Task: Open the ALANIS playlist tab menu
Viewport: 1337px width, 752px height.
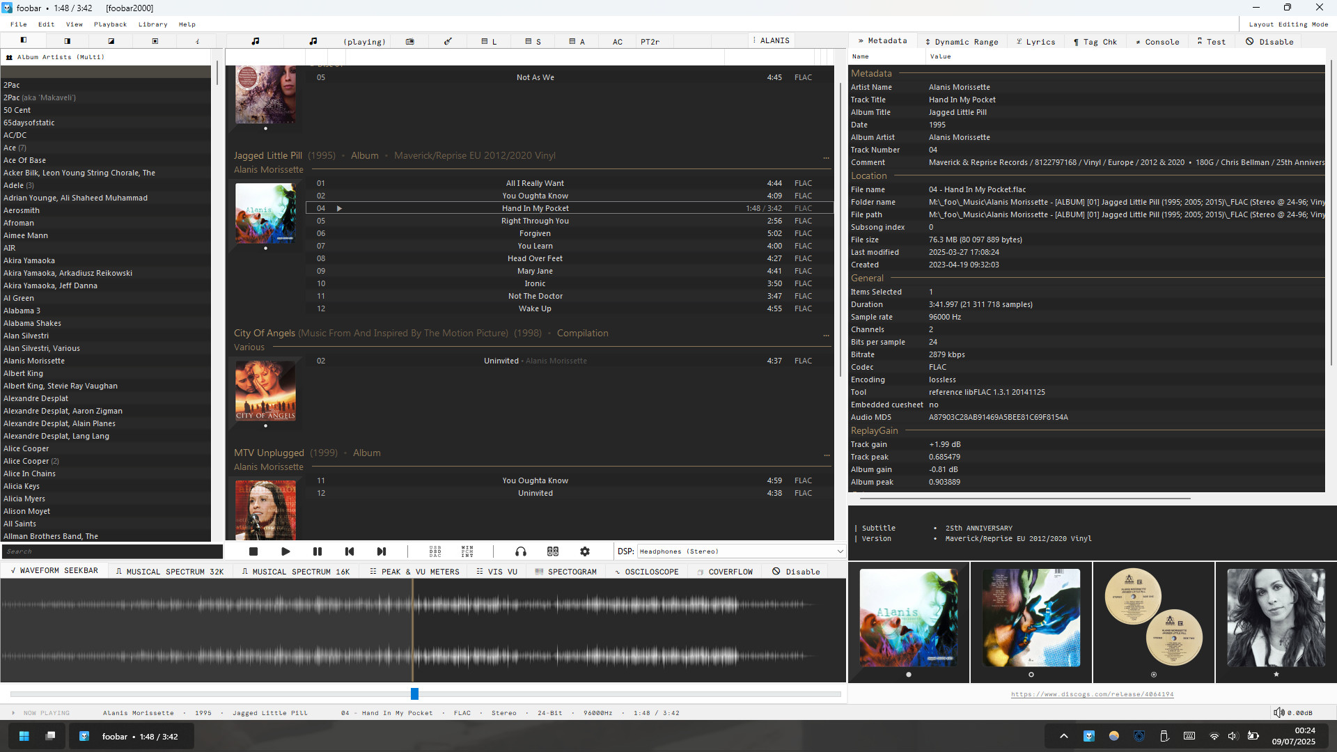Action: coord(754,40)
